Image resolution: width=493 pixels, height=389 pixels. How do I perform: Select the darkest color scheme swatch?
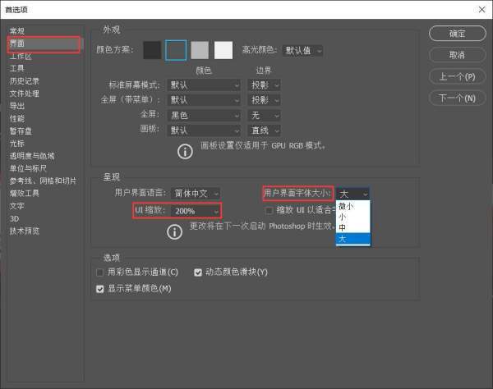[153, 50]
